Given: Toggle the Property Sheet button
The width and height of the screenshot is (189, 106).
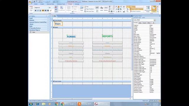Looking at the screenshot, I should pyautogui.click(x=154, y=9).
